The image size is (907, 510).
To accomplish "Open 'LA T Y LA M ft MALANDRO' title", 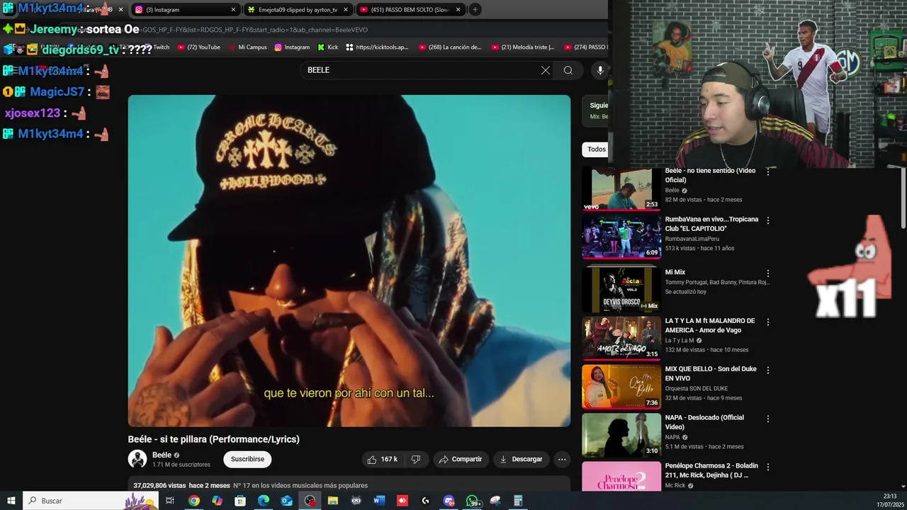I will pyautogui.click(x=709, y=325).
